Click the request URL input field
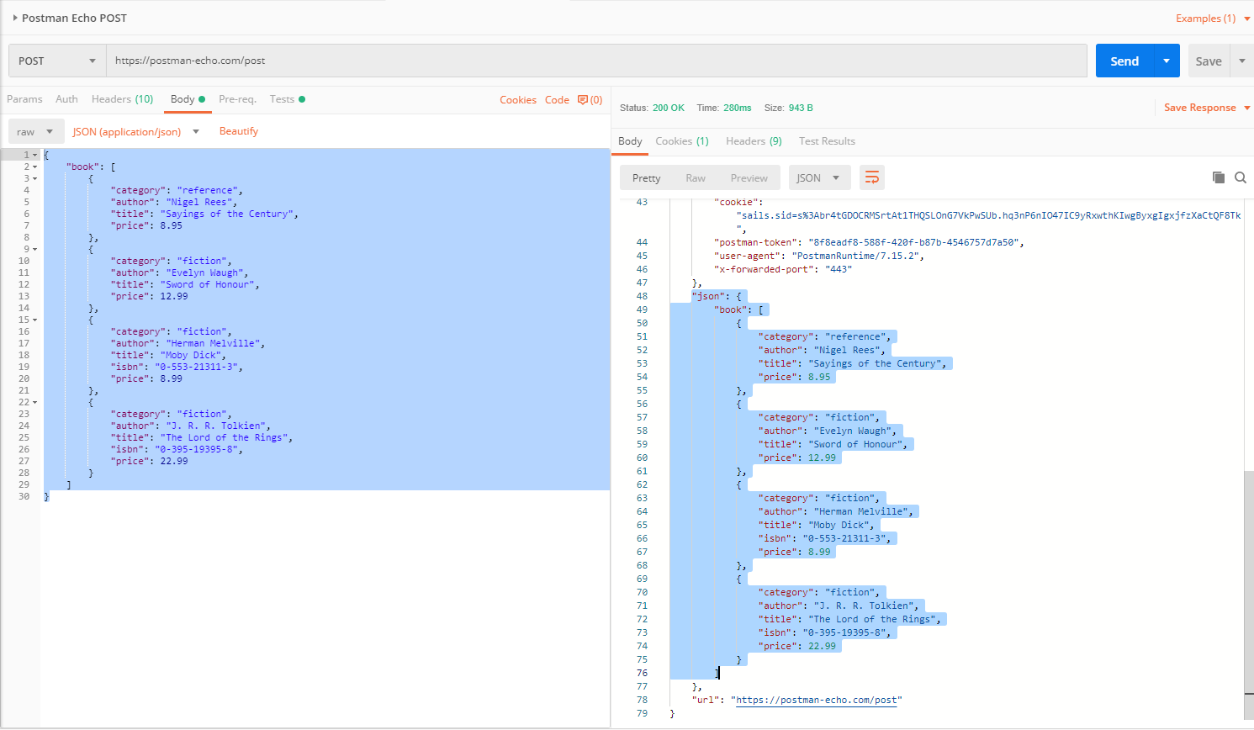 (595, 61)
